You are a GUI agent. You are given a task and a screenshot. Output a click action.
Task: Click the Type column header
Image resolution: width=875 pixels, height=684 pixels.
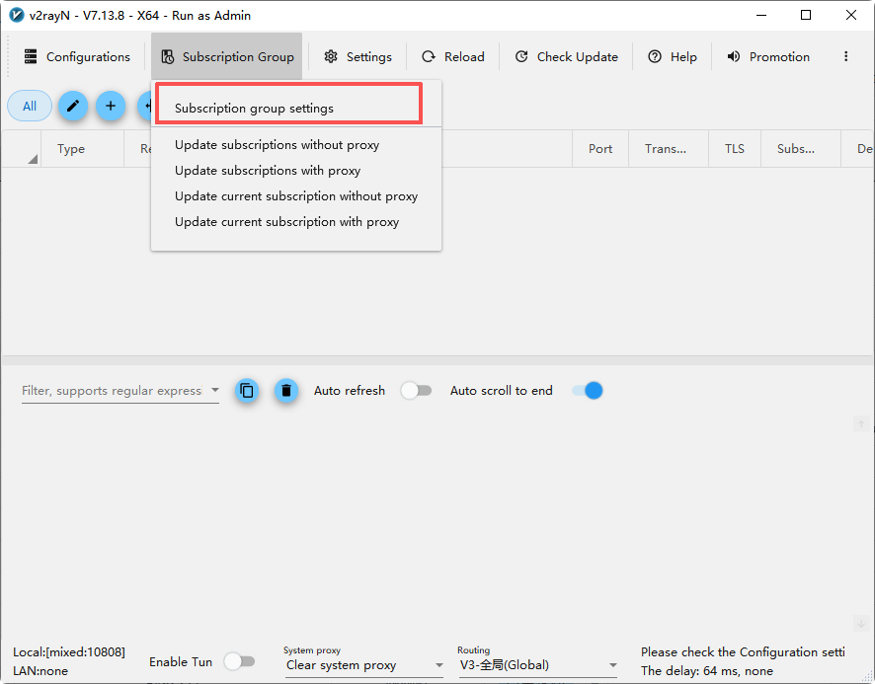tap(82, 149)
